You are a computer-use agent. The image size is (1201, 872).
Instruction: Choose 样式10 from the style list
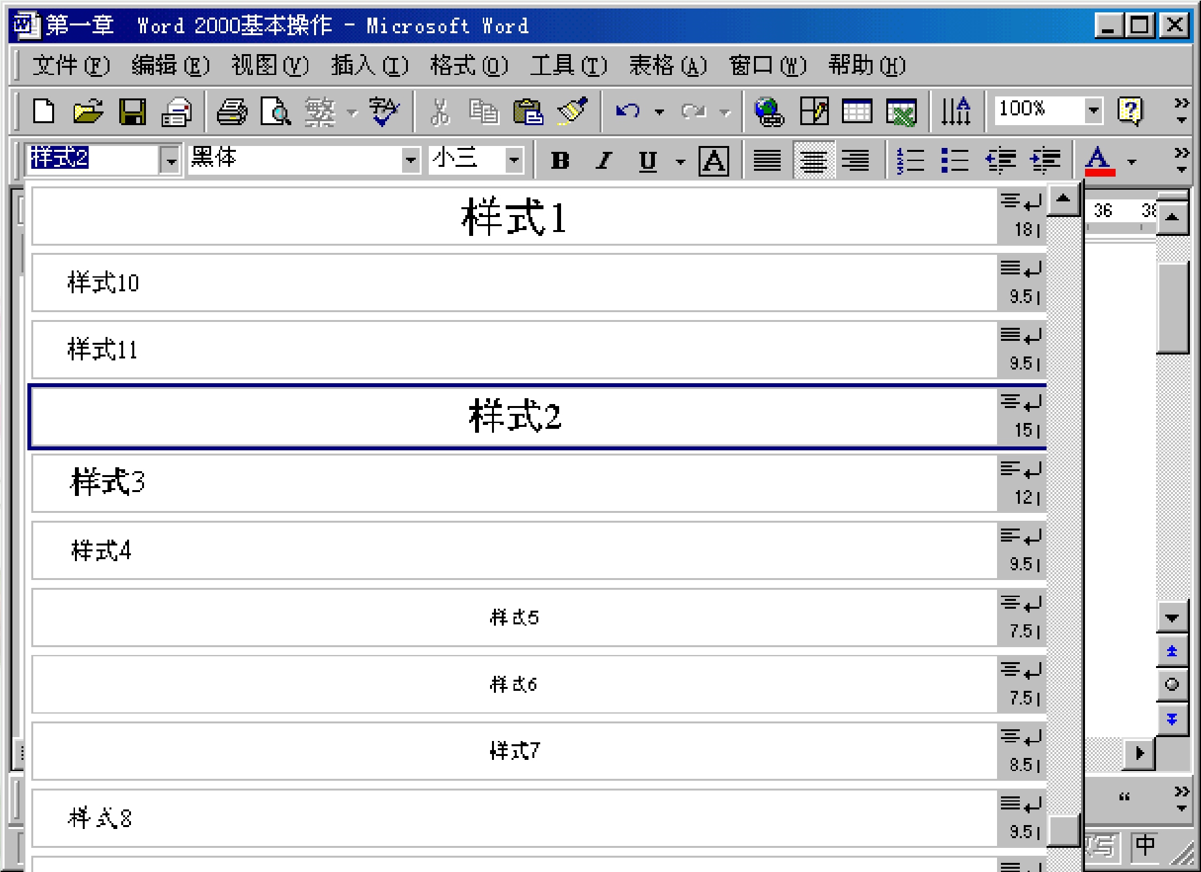click(x=538, y=283)
